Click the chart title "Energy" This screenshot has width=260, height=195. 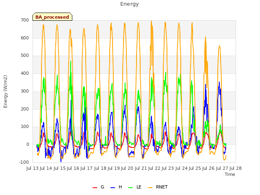tap(130, 4)
